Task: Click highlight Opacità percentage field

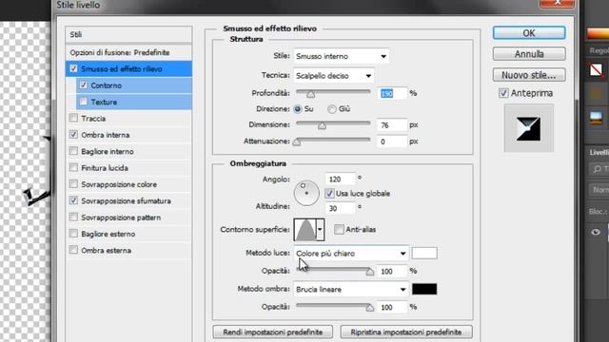Action: click(392, 271)
